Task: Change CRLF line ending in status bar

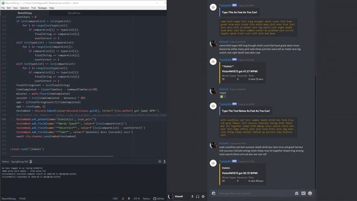Action: click(x=115, y=199)
